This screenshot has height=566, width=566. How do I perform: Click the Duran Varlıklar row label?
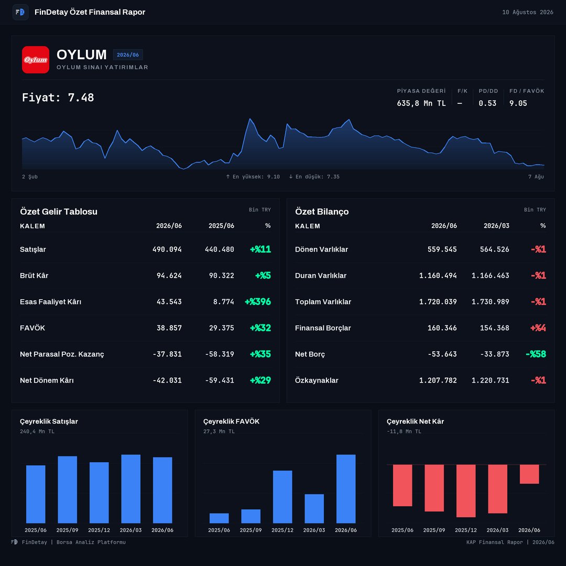pyautogui.click(x=321, y=276)
